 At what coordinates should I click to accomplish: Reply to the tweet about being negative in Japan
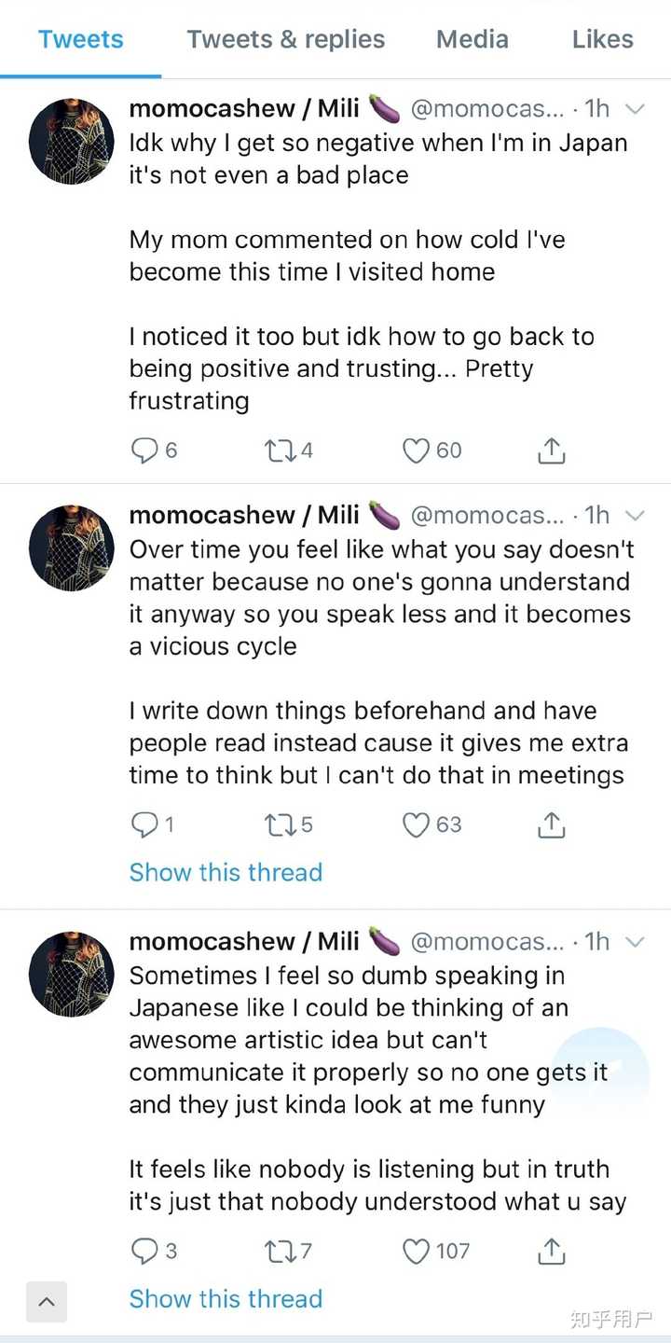(144, 451)
